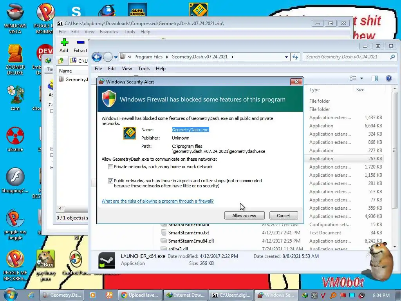
Task: Open Explorer recent pages dropdown arrow
Action: [x=116, y=57]
